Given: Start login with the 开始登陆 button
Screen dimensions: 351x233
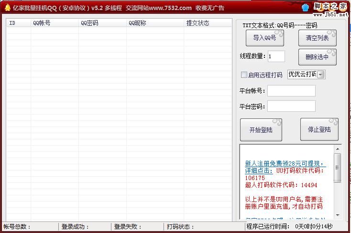Looking at the screenshot, I should tap(261, 130).
